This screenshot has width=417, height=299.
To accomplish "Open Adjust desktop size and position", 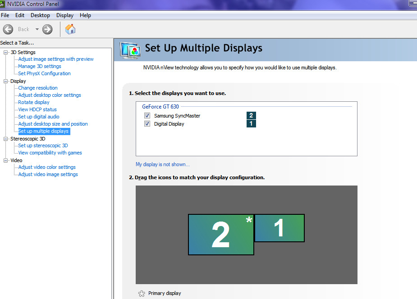I will [53, 124].
